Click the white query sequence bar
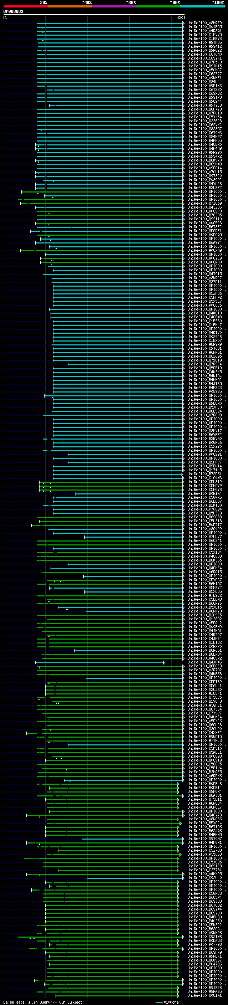The image size is (228, 1005). coord(94,15)
